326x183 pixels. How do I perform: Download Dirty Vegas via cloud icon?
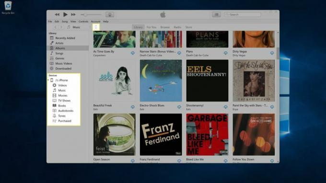pyautogui.click(x=272, y=53)
